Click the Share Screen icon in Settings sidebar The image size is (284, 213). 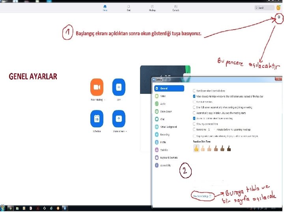(157, 111)
